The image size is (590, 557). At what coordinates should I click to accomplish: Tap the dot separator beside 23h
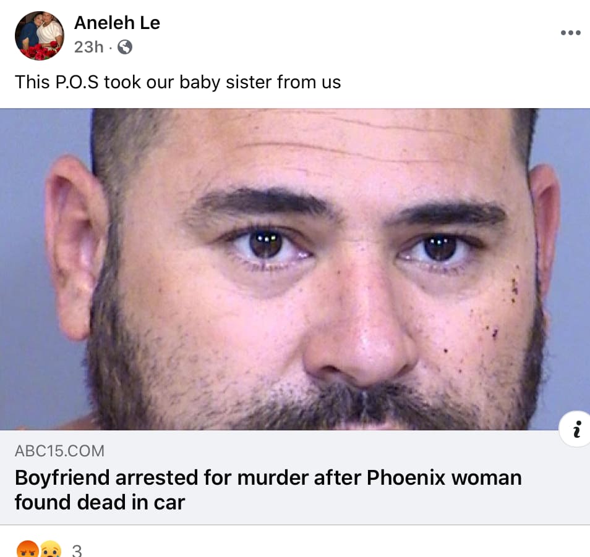110,48
